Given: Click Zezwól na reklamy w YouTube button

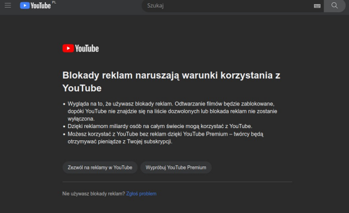Looking at the screenshot, I should click(100, 168).
